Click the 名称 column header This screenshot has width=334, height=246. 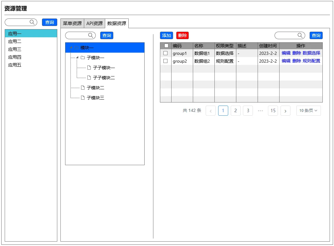tap(204, 46)
